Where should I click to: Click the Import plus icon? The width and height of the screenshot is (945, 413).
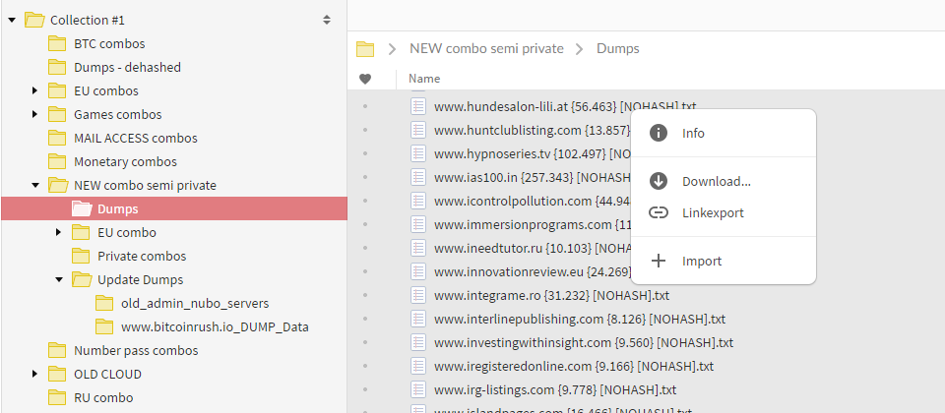tap(659, 261)
